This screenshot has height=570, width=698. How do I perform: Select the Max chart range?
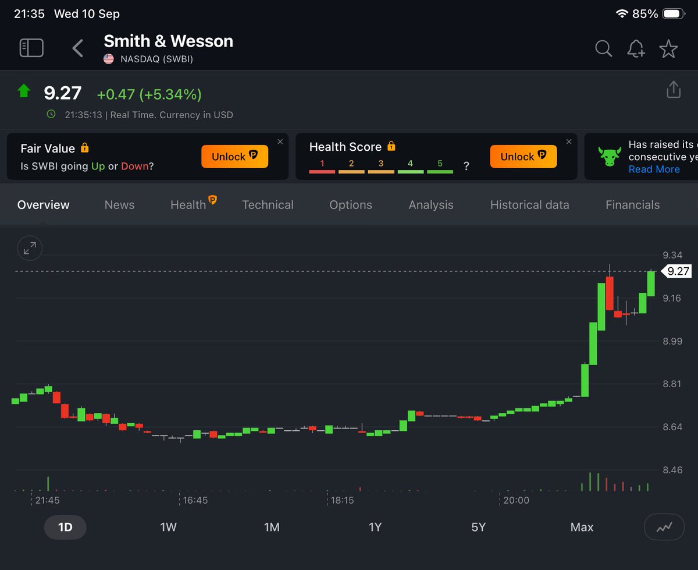pos(582,527)
